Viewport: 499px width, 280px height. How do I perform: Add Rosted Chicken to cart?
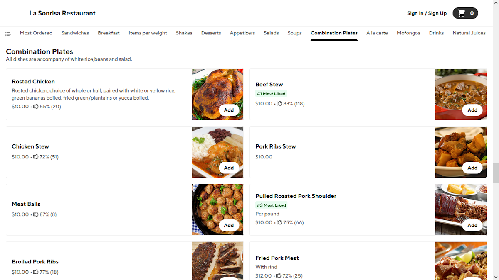tap(229, 110)
